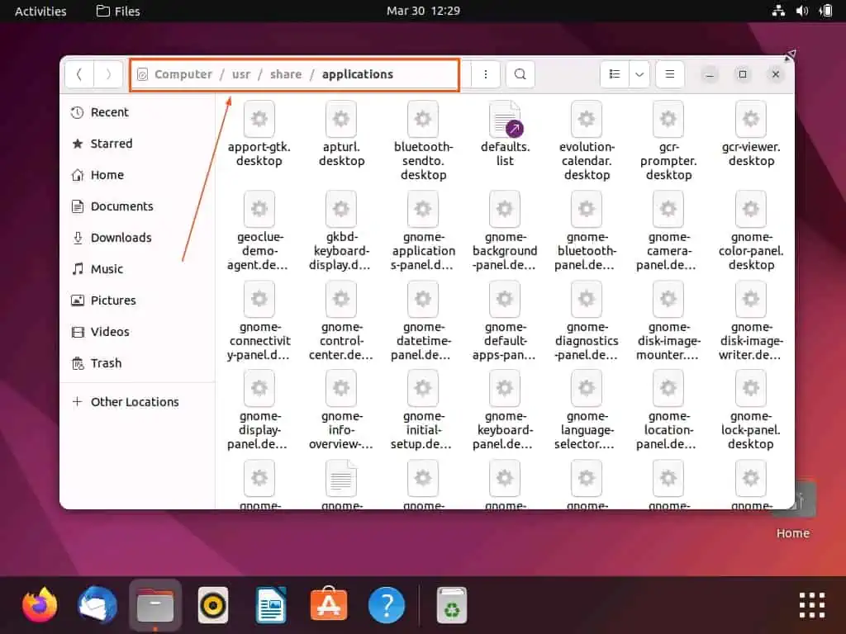
Task: Open Music in the sidebar
Action: 138,268
